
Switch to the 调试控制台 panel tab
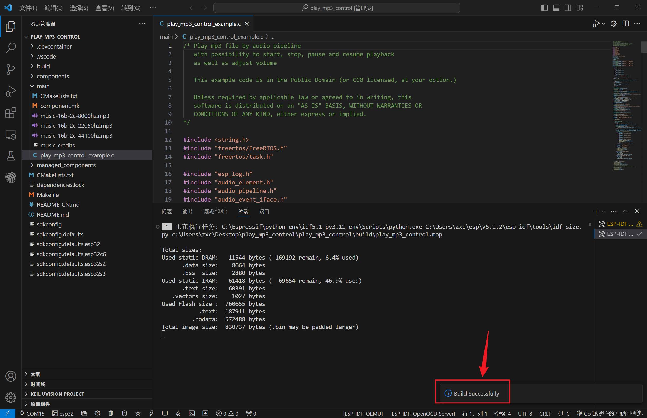215,212
